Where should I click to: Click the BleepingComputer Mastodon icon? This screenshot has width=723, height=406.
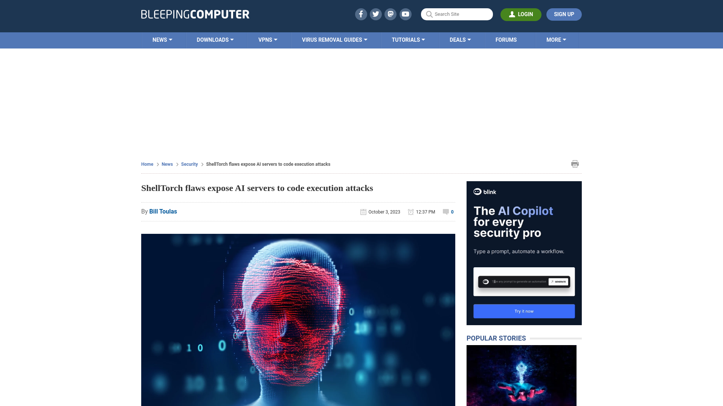point(391,14)
